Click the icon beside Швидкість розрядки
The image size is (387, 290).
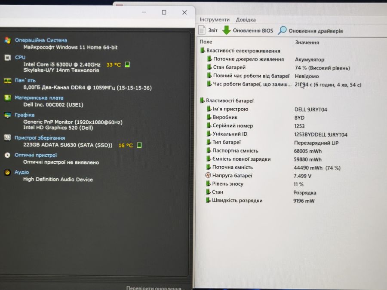(x=208, y=200)
